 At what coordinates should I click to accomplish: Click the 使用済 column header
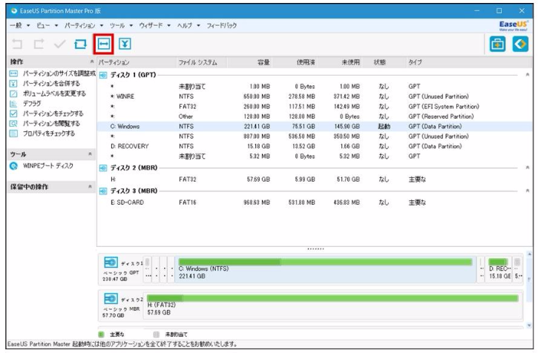click(295, 62)
